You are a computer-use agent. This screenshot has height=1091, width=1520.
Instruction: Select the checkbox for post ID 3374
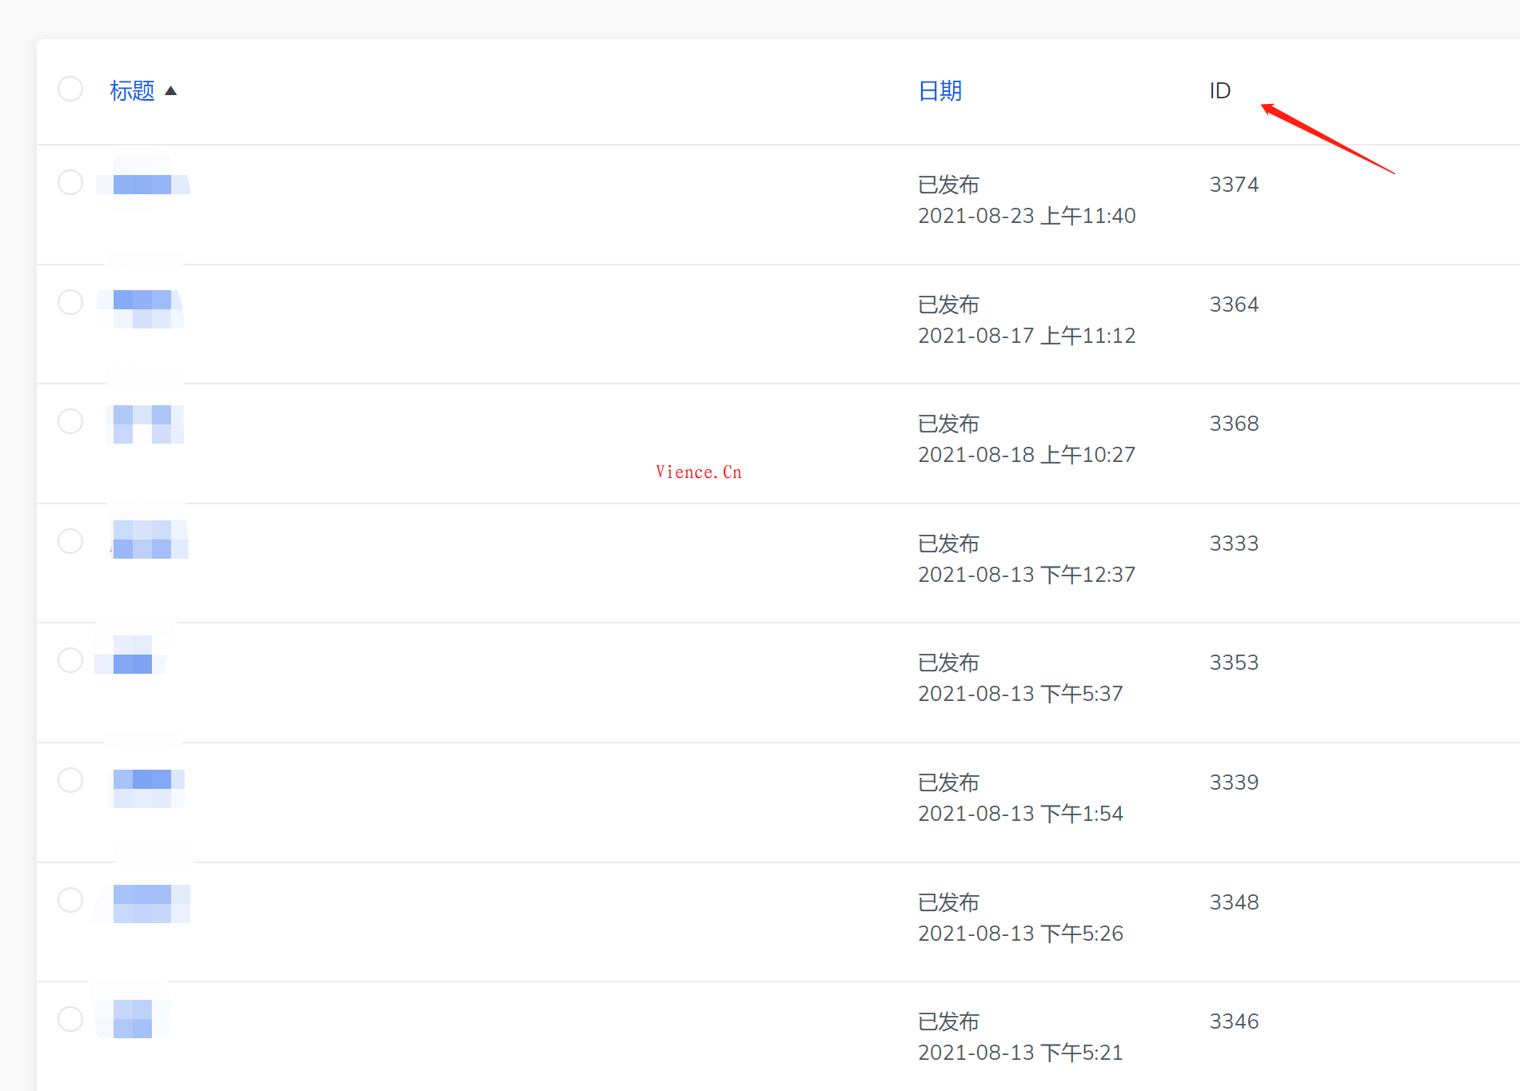coord(70,182)
